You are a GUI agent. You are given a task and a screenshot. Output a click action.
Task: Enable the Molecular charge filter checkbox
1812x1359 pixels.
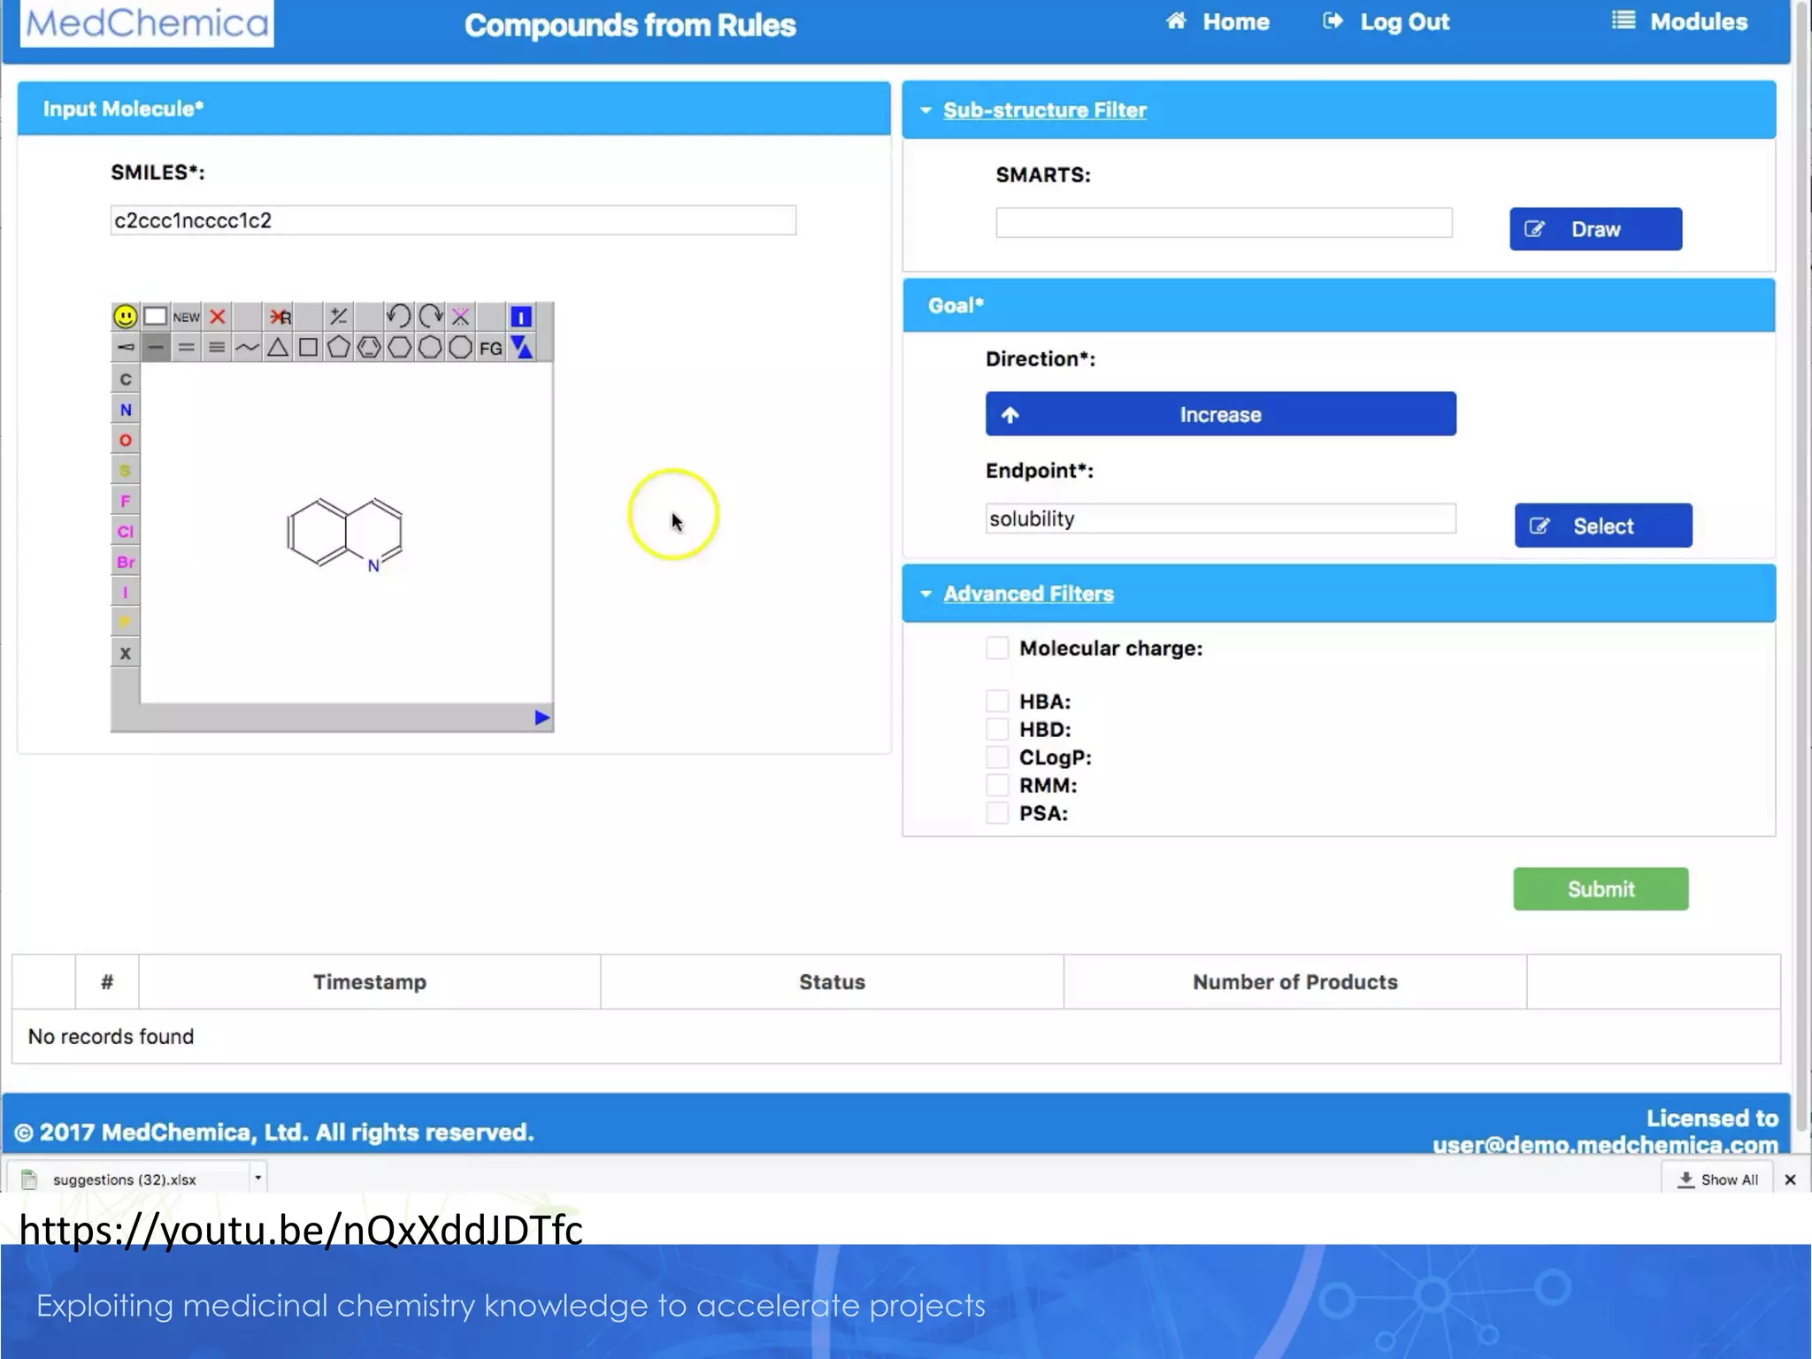pyautogui.click(x=997, y=649)
